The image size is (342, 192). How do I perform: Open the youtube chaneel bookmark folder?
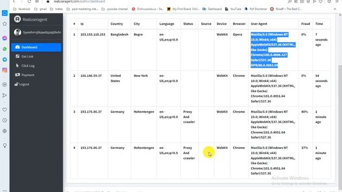[x=114, y=9]
